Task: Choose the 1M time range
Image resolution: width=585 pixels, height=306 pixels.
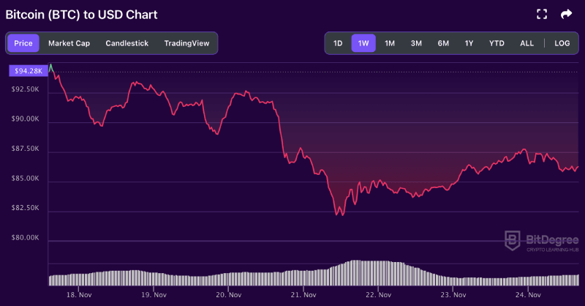Action: point(390,43)
